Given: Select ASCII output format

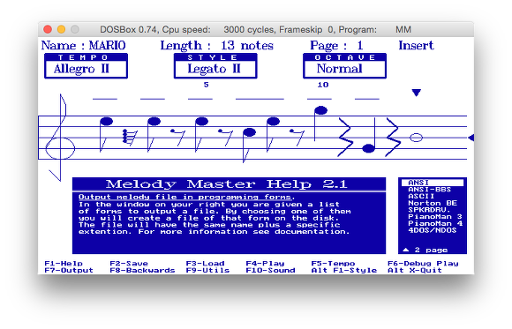Looking at the screenshot, I should tap(421, 196).
